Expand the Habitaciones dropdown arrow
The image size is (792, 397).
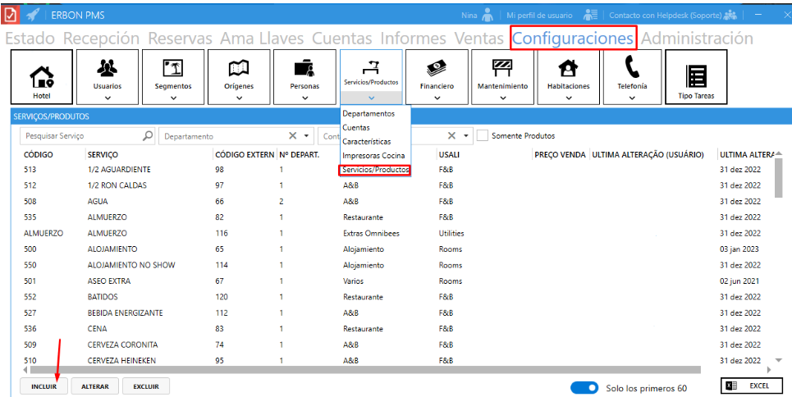coord(567,98)
